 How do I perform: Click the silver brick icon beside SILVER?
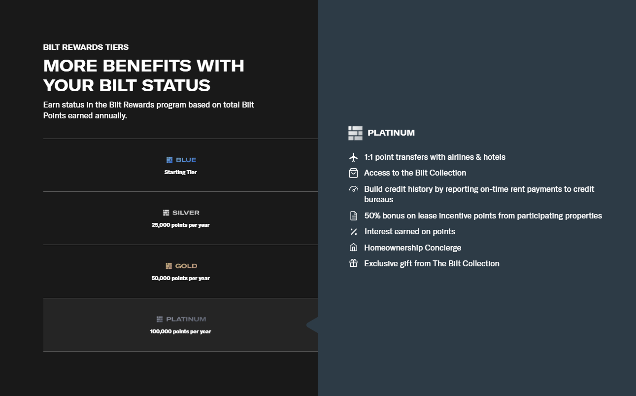(166, 213)
